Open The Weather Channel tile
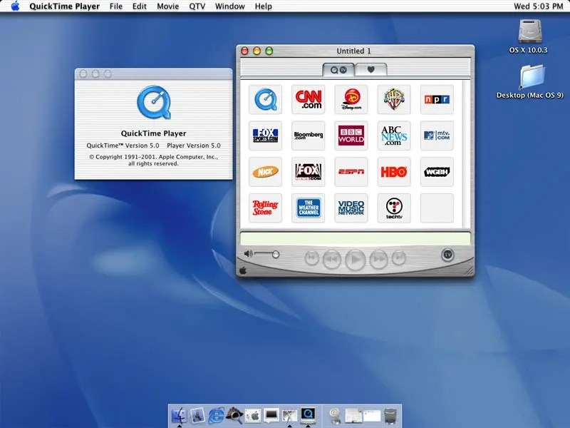Image resolution: width=570 pixels, height=428 pixels. [x=309, y=208]
